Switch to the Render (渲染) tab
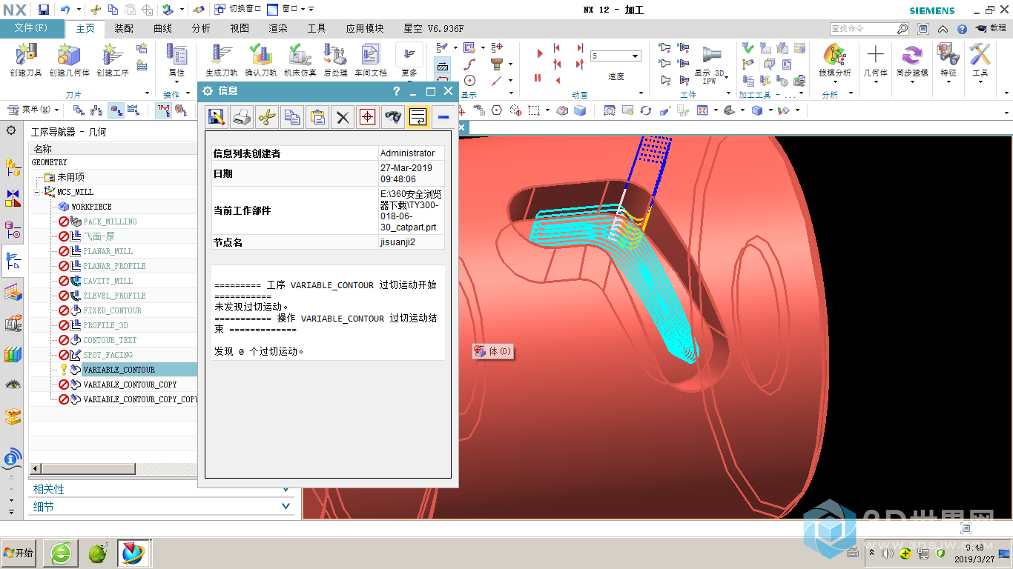The width and height of the screenshot is (1013, 569). (x=278, y=28)
